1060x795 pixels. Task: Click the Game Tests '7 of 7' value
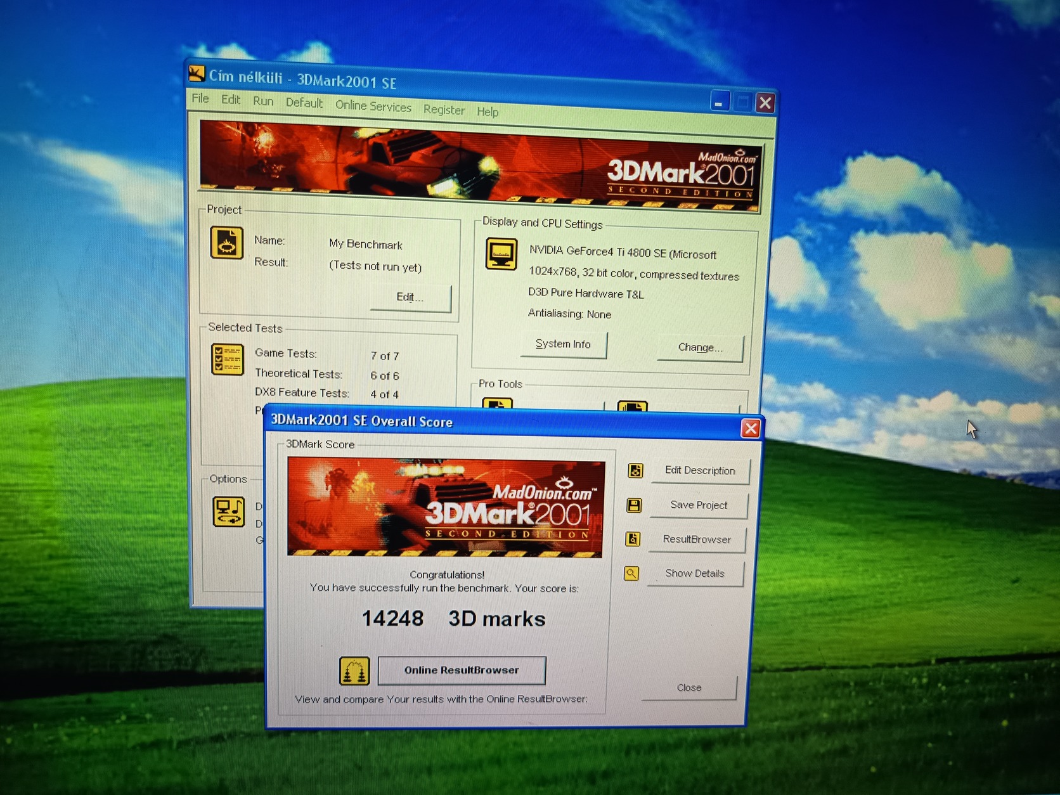[x=385, y=356]
